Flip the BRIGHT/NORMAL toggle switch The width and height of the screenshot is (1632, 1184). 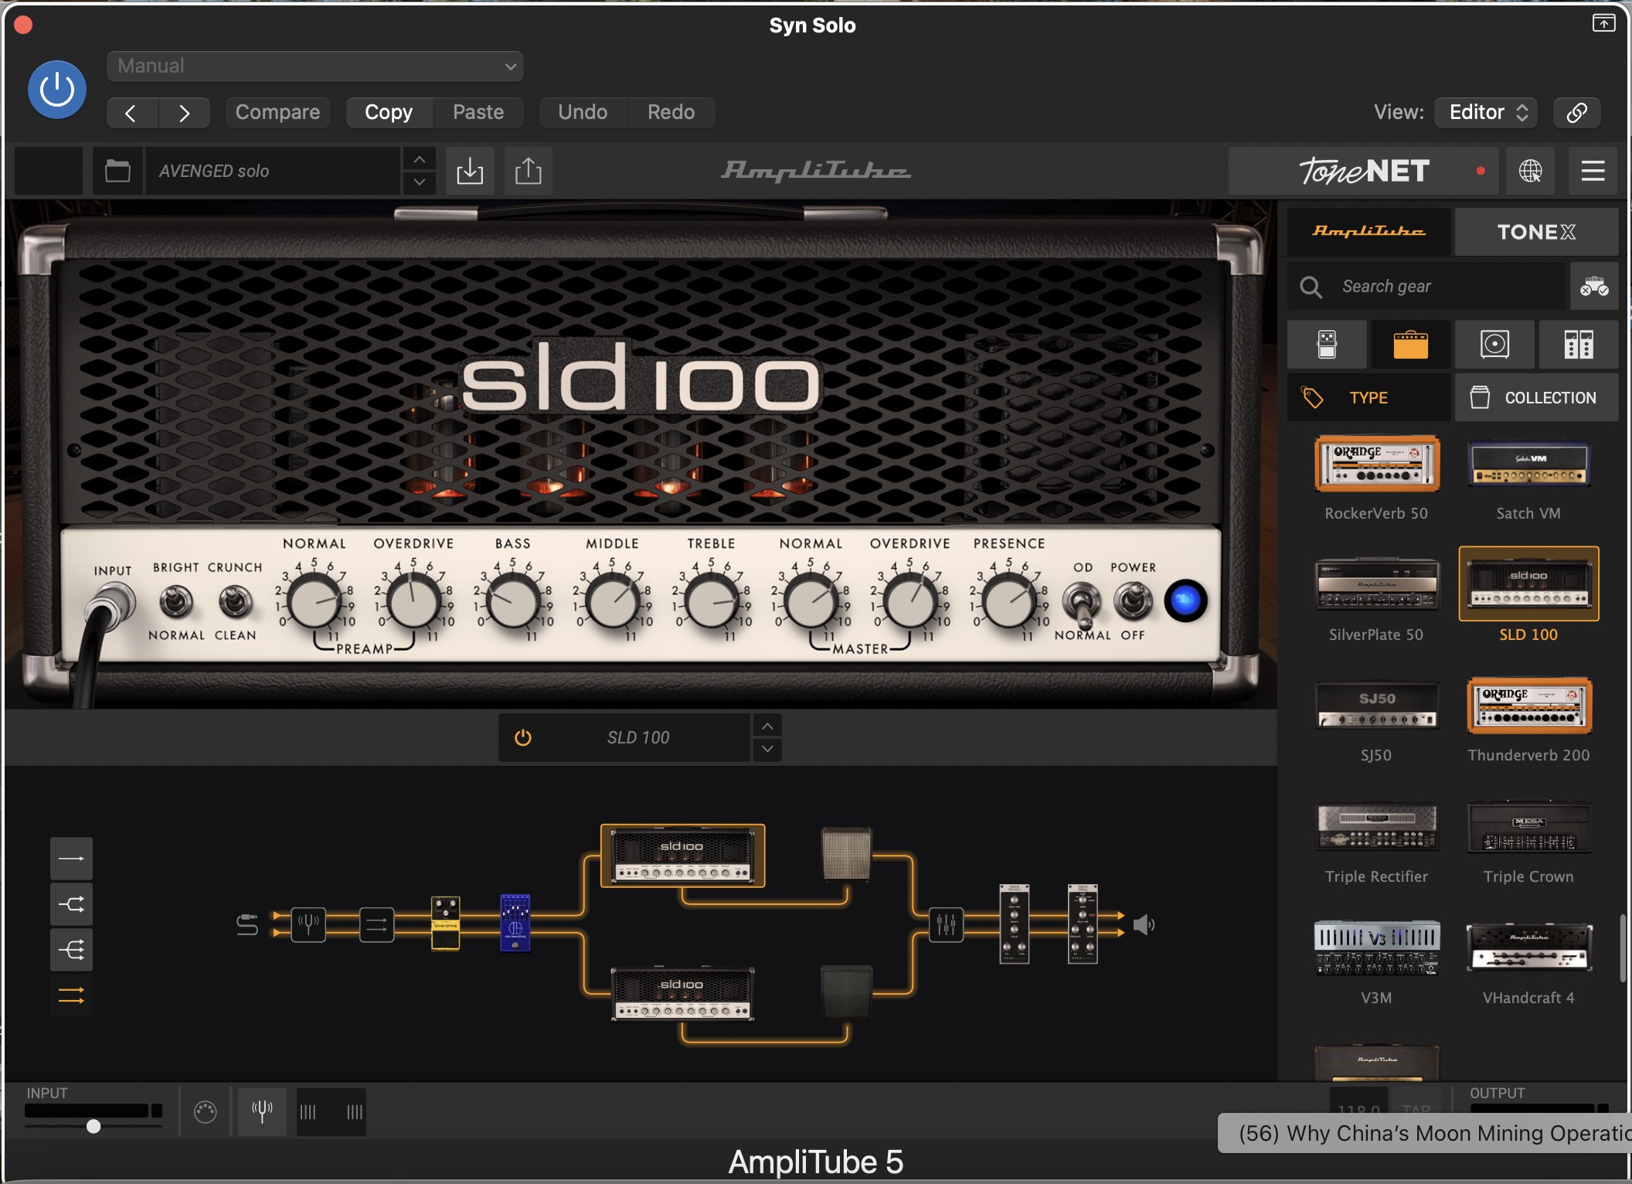coord(176,601)
